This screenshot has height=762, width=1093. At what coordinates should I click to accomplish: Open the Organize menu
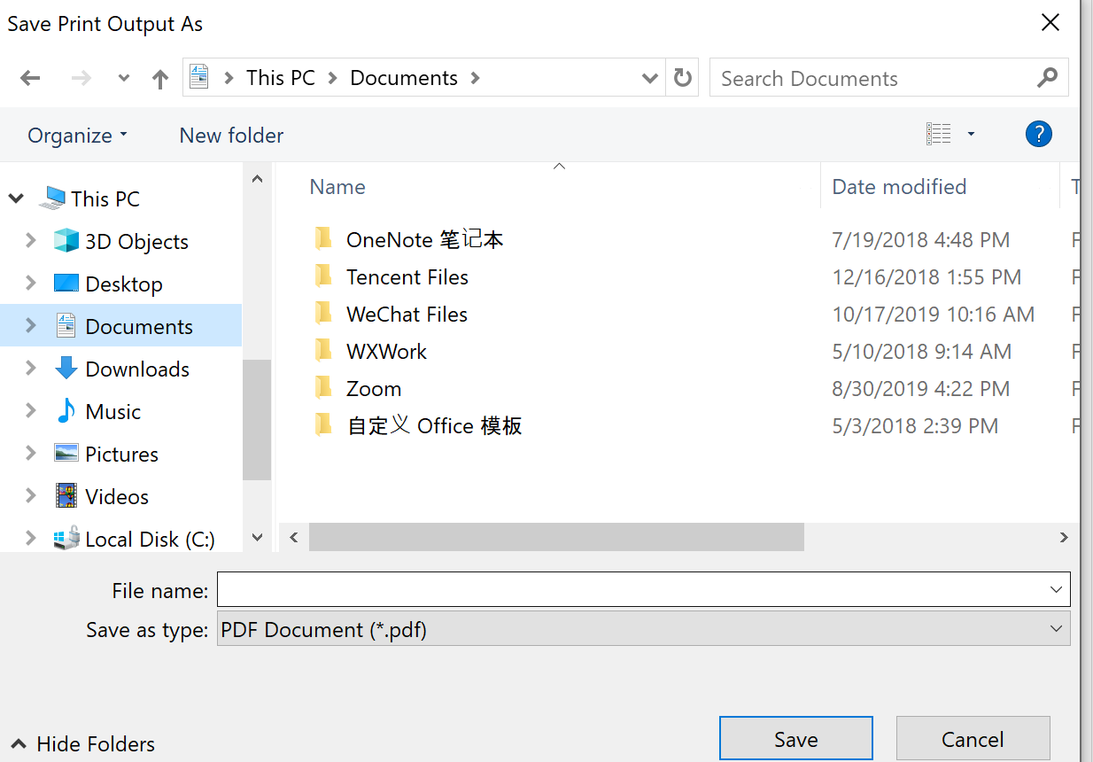(x=77, y=136)
